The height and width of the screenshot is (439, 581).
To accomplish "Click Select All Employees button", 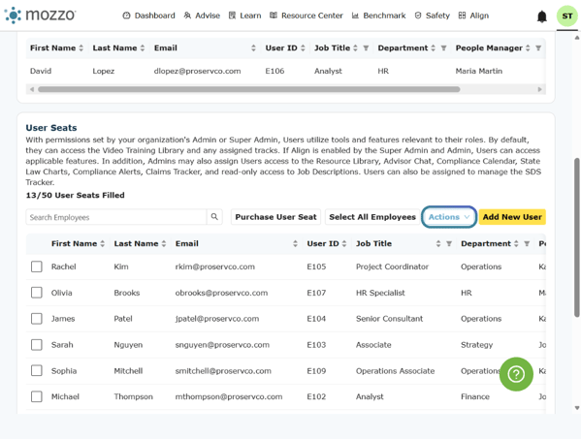I will point(372,217).
